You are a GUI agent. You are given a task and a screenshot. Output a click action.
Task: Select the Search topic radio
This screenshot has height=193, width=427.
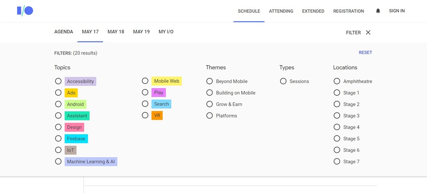(145, 104)
